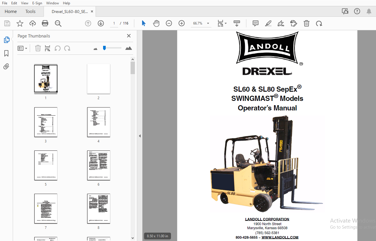Open the Window menu
Screen dimensions: 376x241
[x=53, y=3]
